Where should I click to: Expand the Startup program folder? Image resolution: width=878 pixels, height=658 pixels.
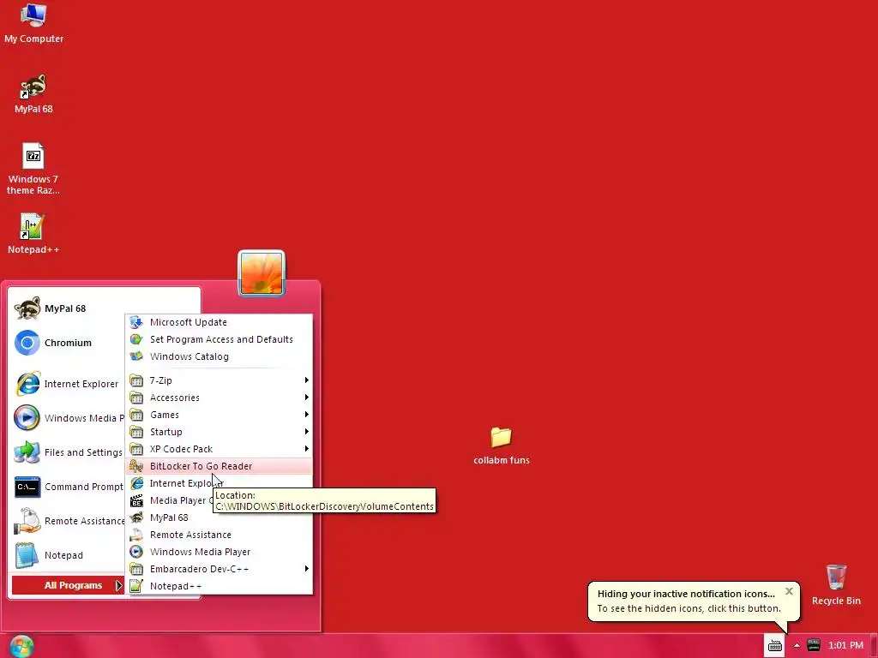(x=219, y=432)
